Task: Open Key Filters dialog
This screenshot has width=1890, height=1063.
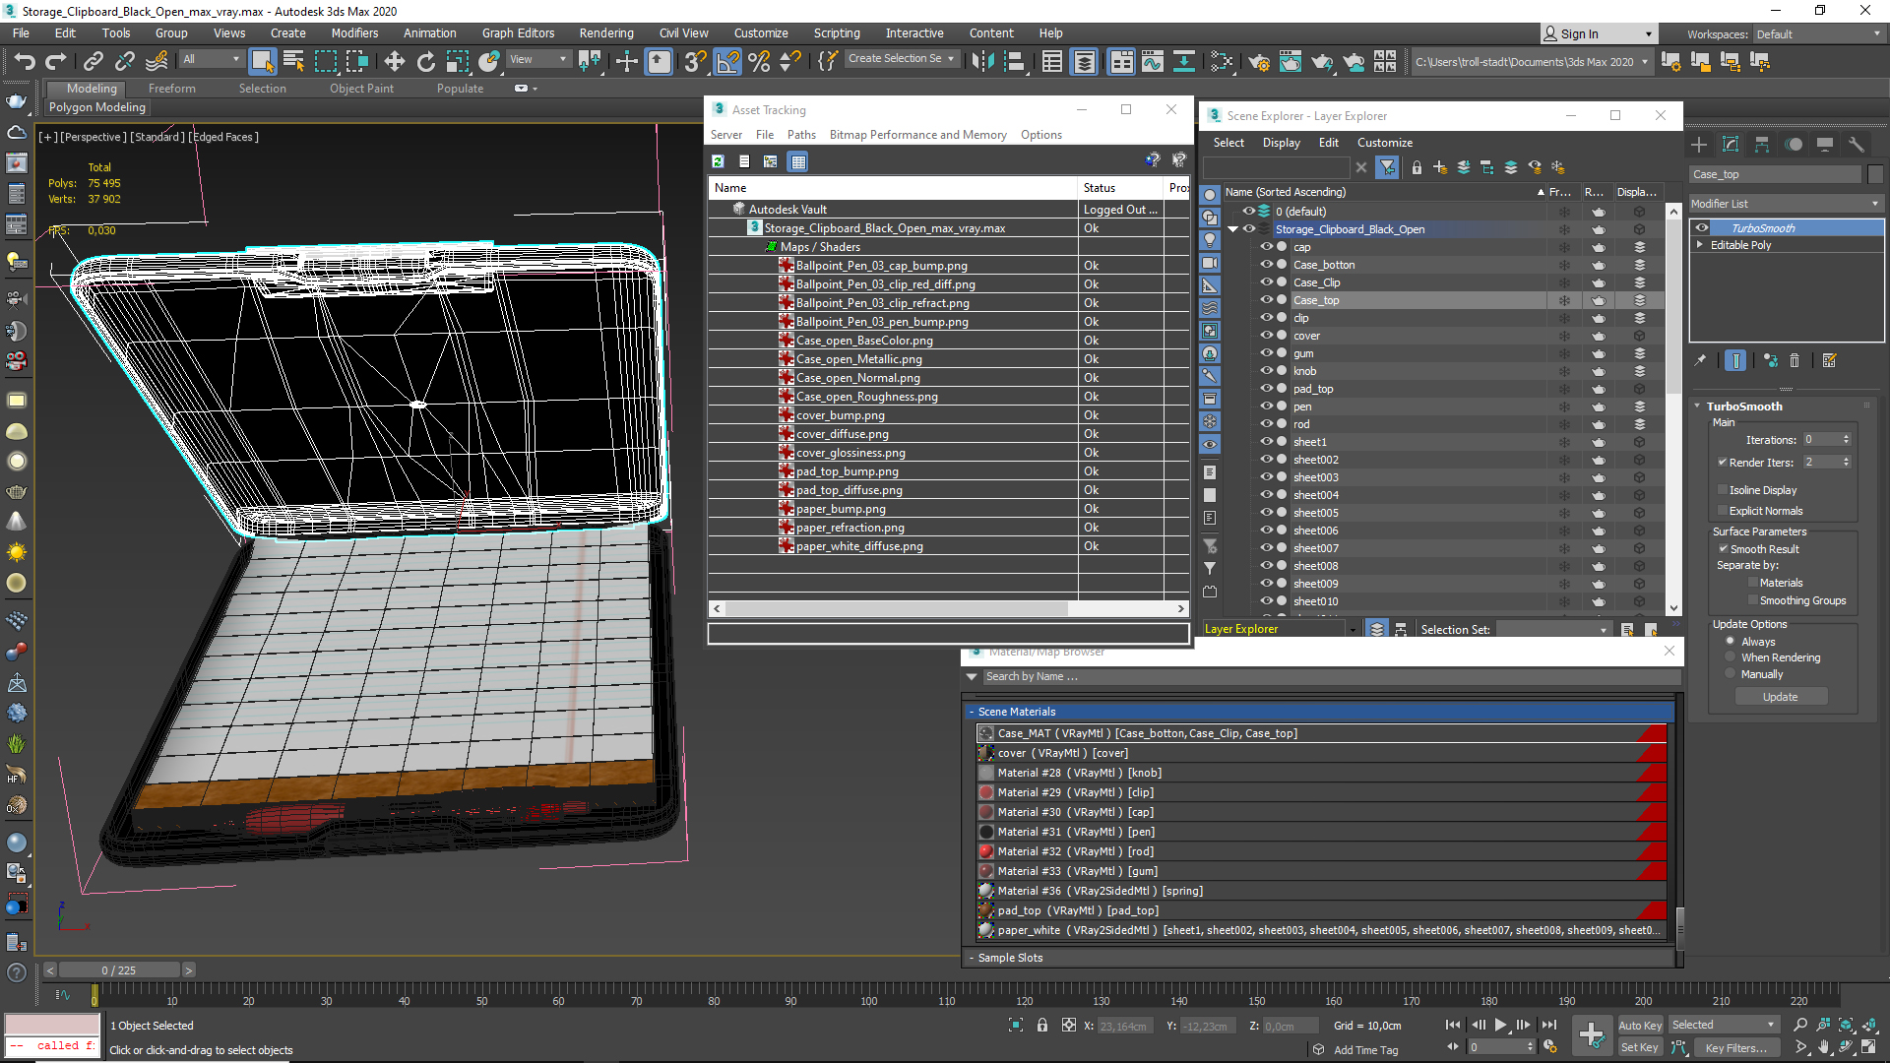Action: click(1737, 1047)
